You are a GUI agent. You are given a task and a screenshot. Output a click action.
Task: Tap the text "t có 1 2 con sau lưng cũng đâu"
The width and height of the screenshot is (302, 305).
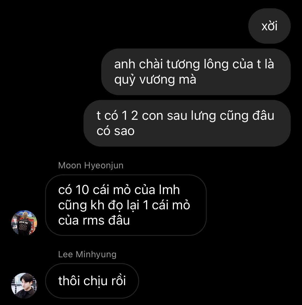185,116
